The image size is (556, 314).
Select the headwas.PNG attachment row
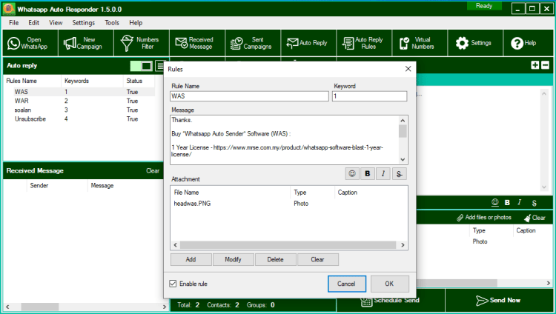pyautogui.click(x=288, y=204)
